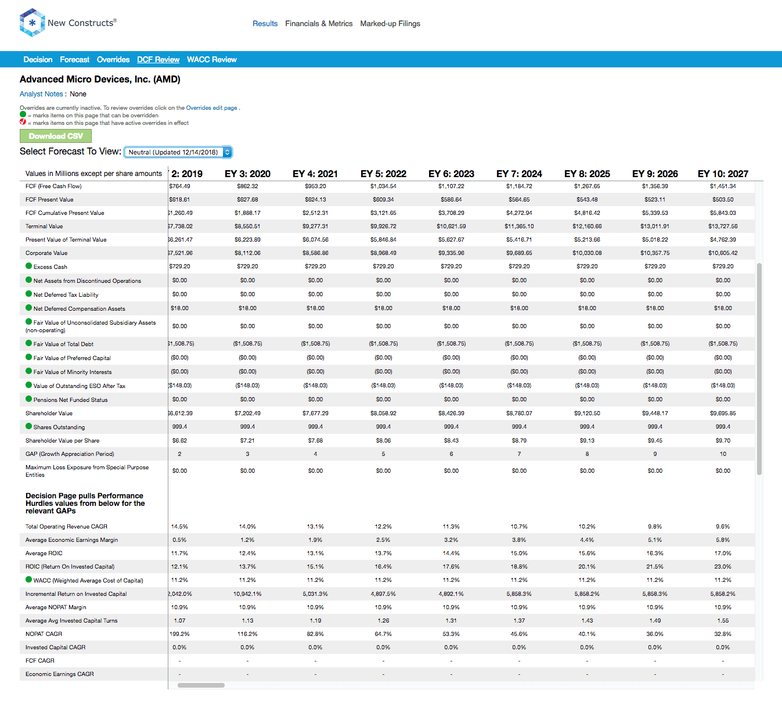Click the New Constructs brand name
The height and width of the screenshot is (701, 782).
click(x=82, y=23)
